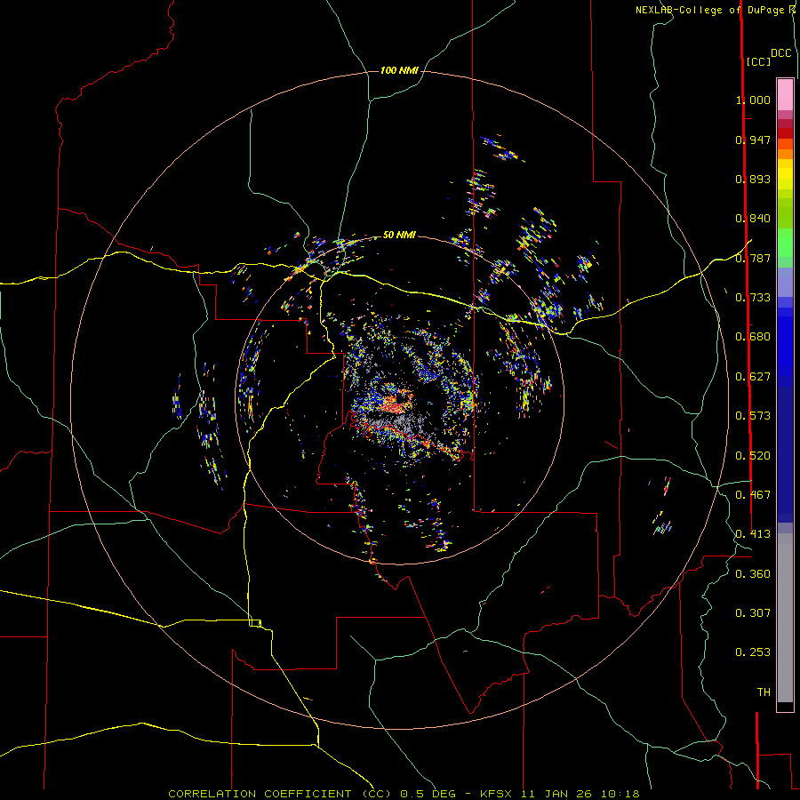Pick the pink top swatch of color bar
Image resolution: width=800 pixels, height=800 pixels.
tap(785, 95)
